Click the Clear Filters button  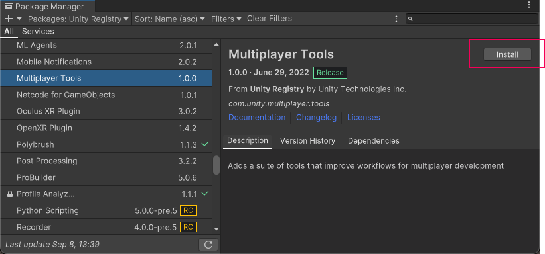point(270,19)
